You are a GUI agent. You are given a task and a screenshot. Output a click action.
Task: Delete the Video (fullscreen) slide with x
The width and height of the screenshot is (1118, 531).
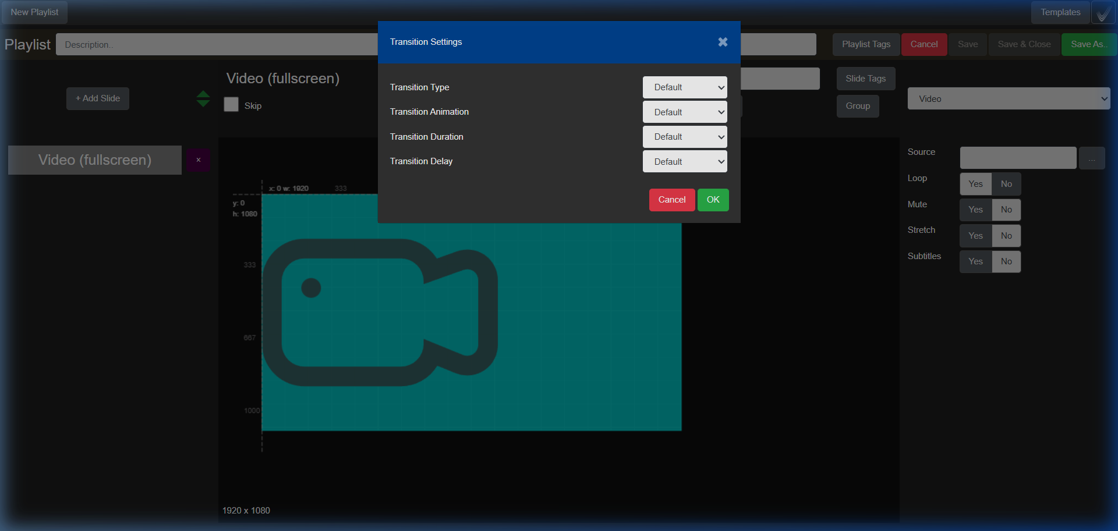199,160
